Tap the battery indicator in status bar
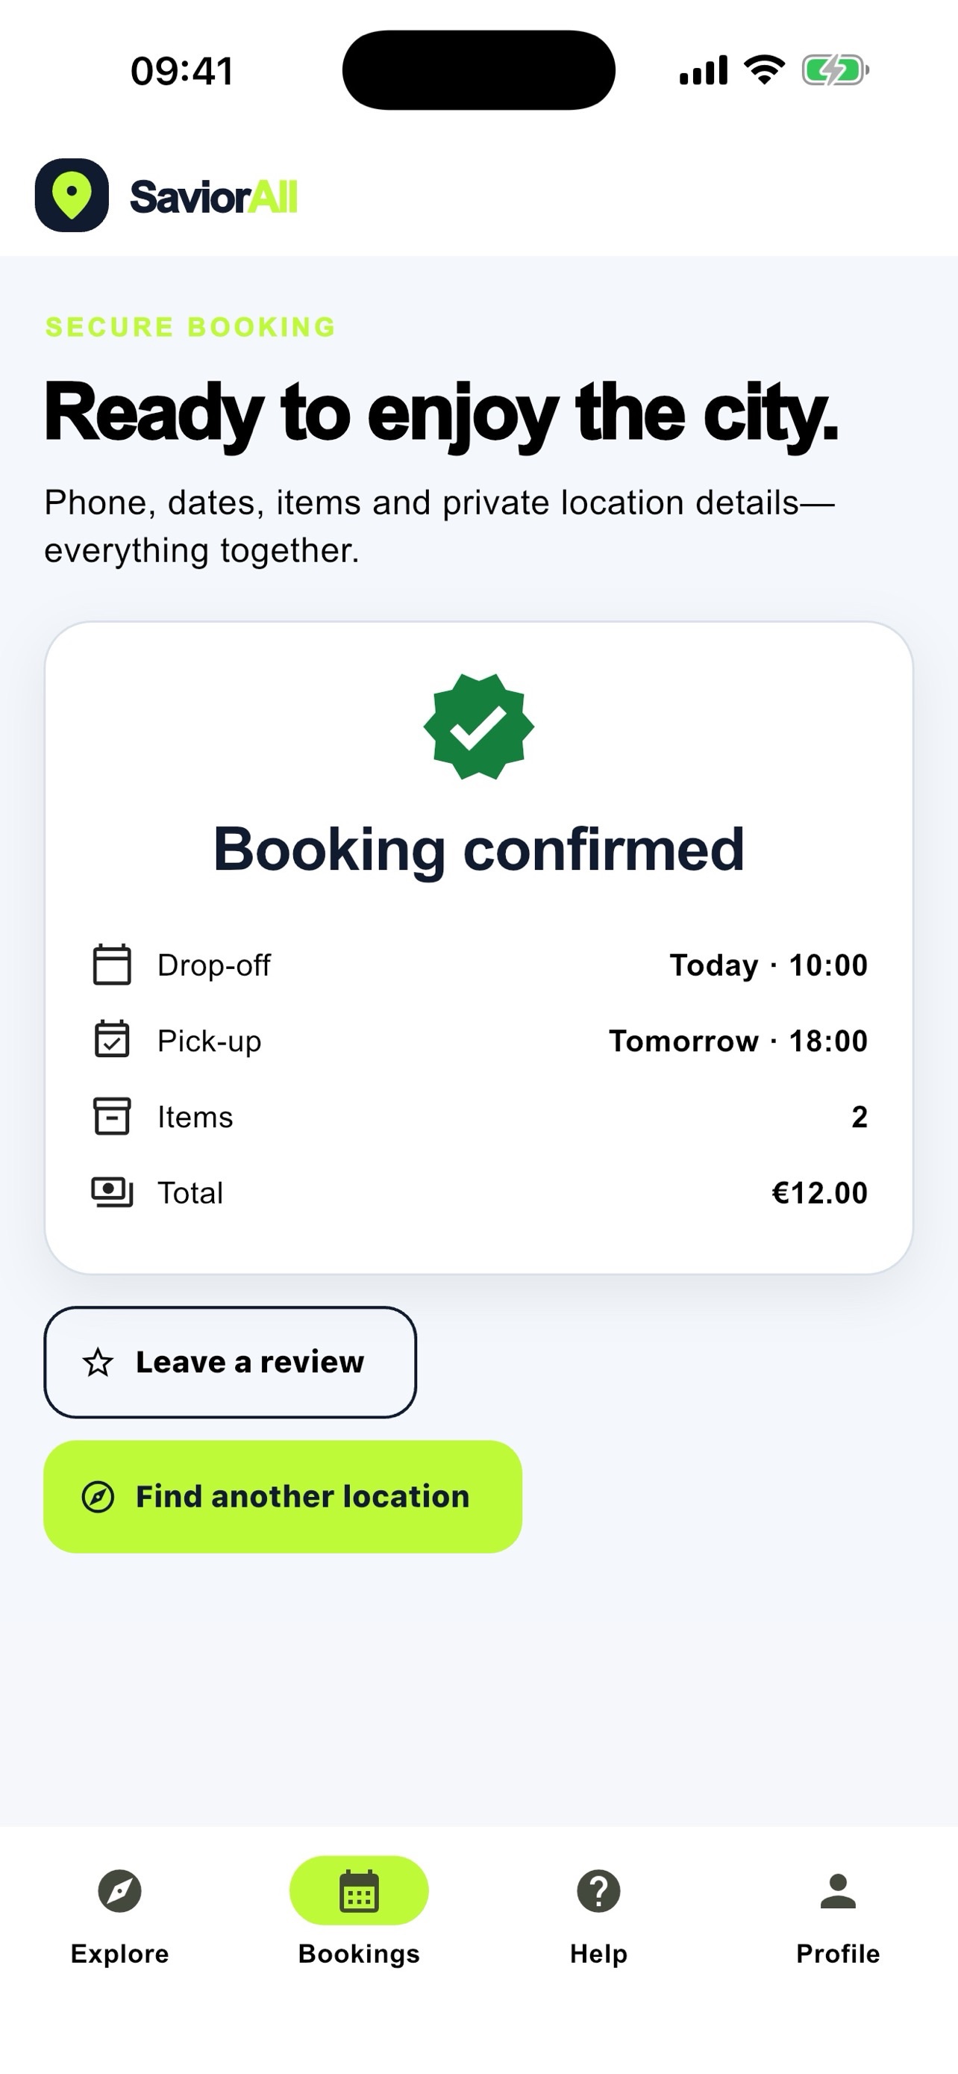Viewport: 958px width, 2074px height. (x=835, y=70)
